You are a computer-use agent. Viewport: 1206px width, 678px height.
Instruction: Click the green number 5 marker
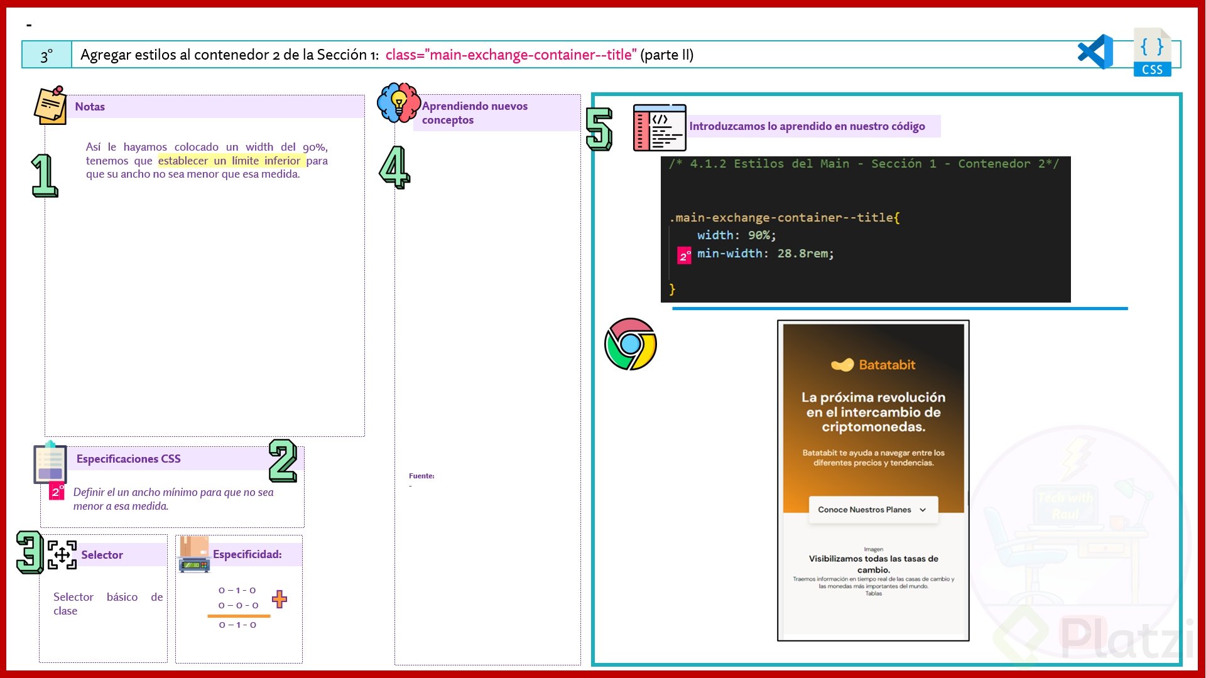click(599, 129)
